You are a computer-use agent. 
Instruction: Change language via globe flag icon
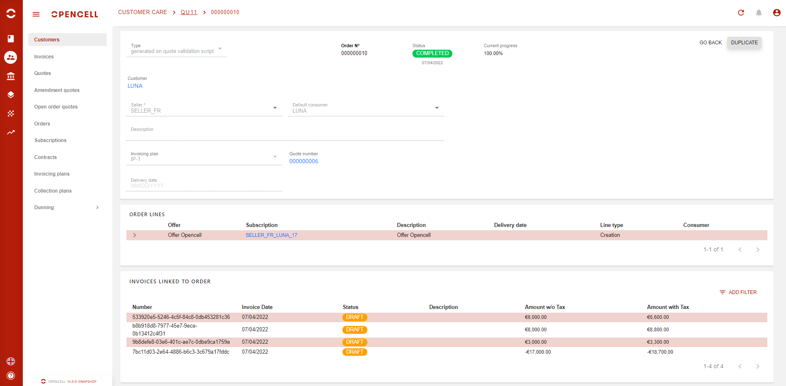tap(11, 361)
